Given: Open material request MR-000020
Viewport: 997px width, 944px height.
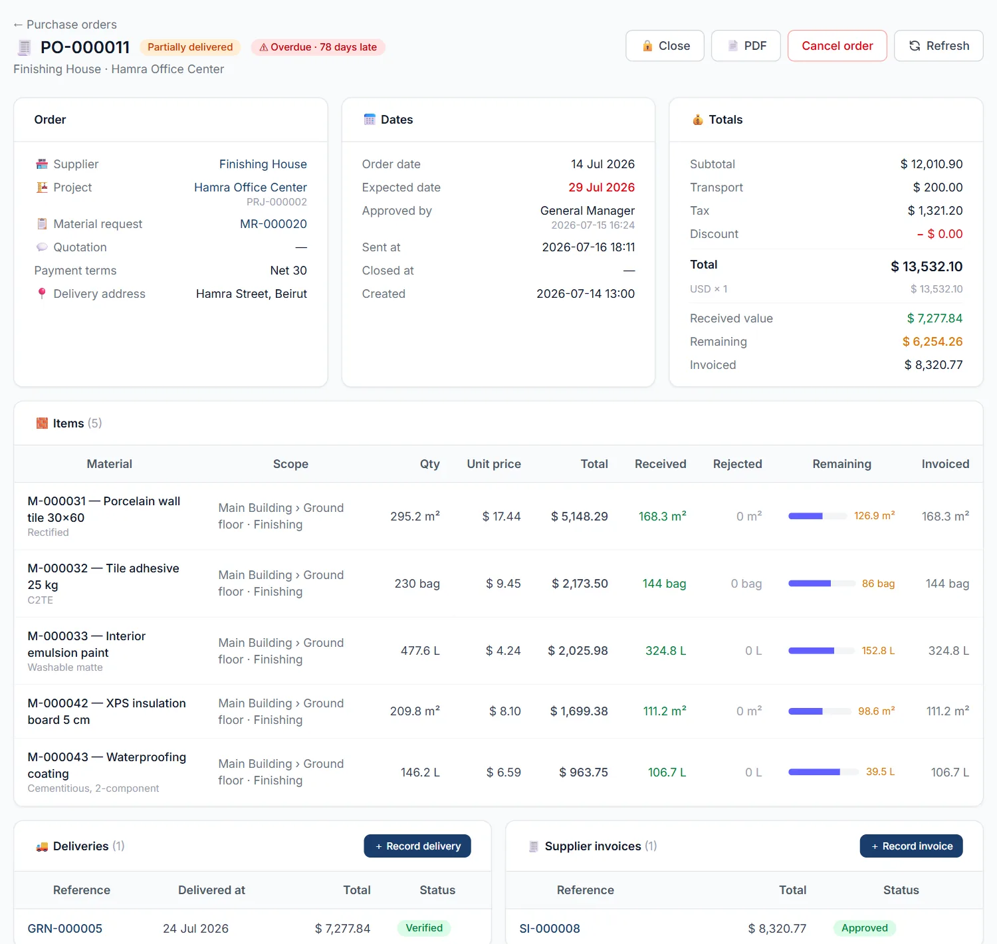Looking at the screenshot, I should coord(273,224).
